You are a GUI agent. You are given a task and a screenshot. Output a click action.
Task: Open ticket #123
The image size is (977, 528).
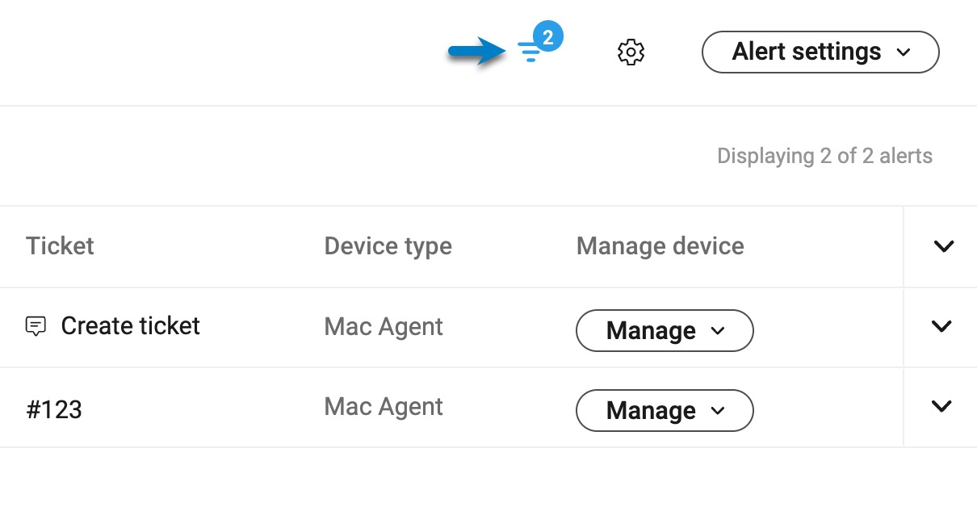click(54, 409)
